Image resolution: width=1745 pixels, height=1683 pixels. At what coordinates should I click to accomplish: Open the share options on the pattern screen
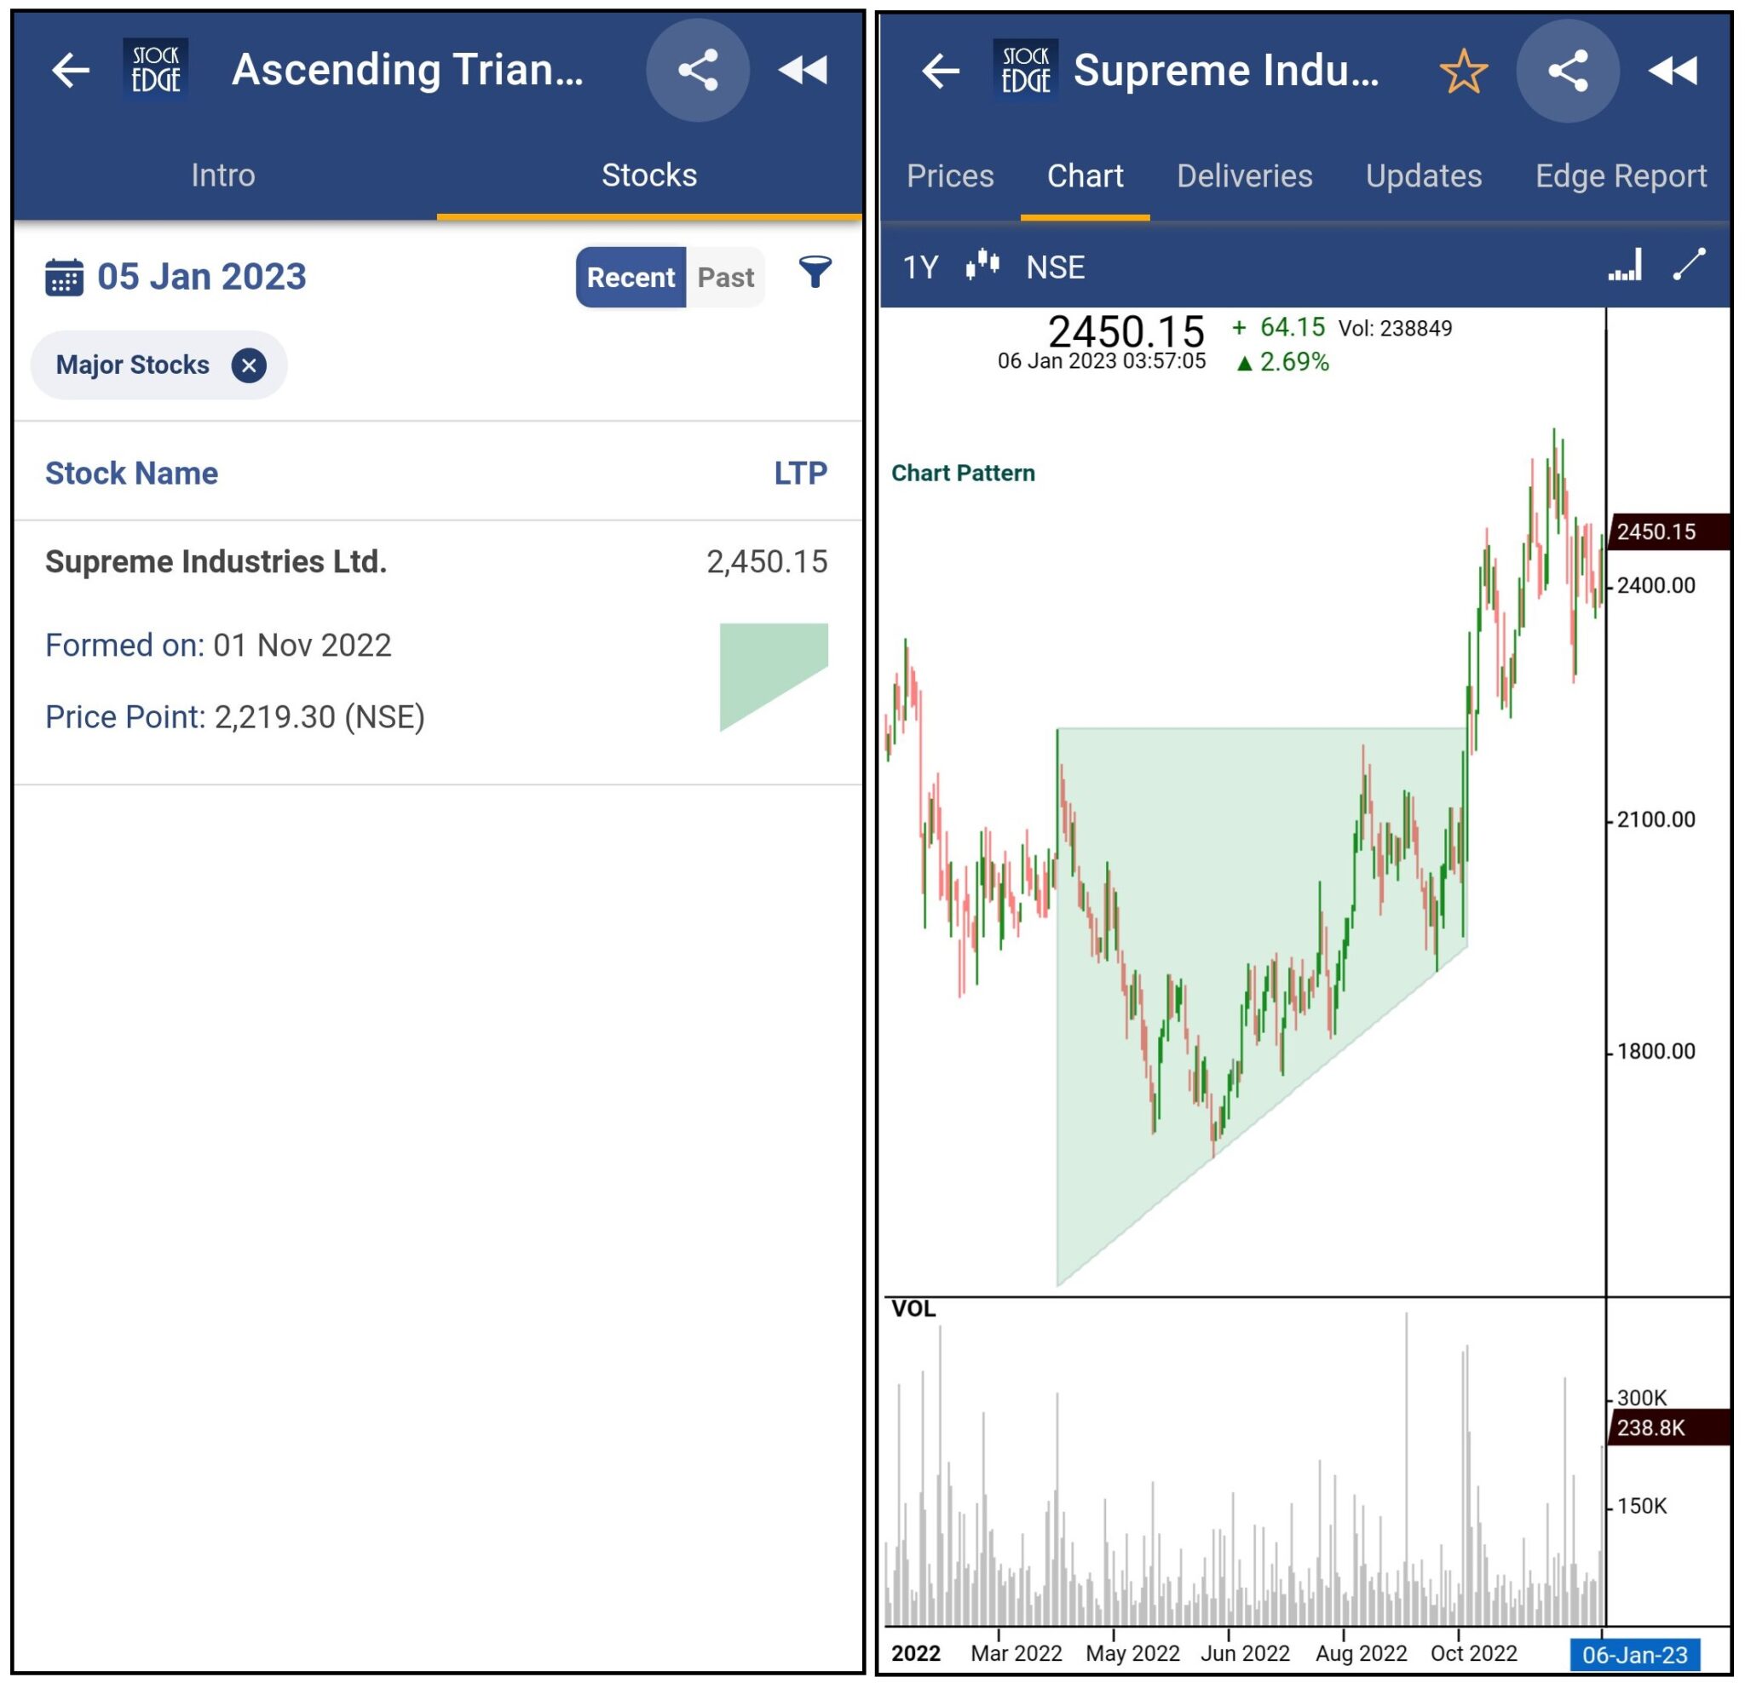point(700,71)
